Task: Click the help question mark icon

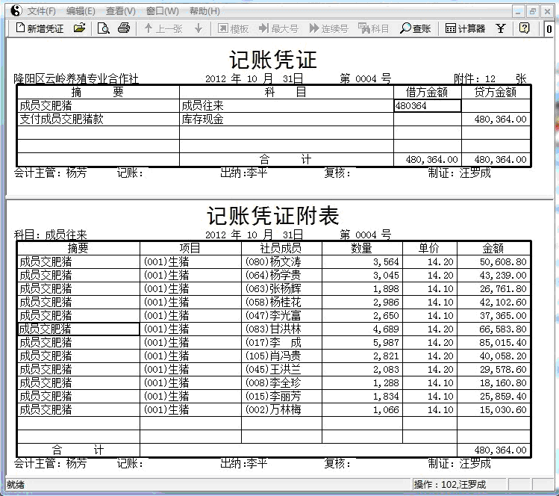Action: coord(525,28)
